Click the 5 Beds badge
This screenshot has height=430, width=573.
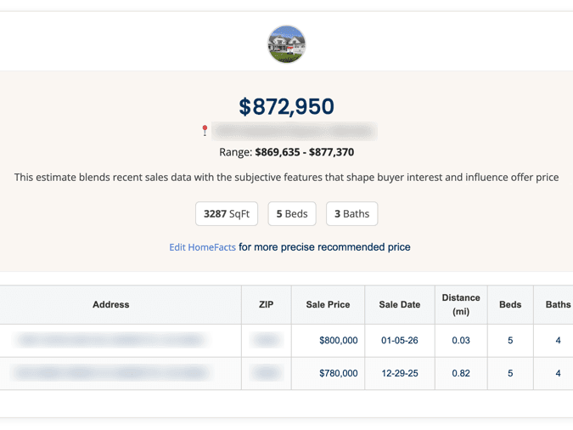click(292, 213)
